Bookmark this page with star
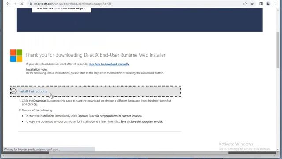 252,4
